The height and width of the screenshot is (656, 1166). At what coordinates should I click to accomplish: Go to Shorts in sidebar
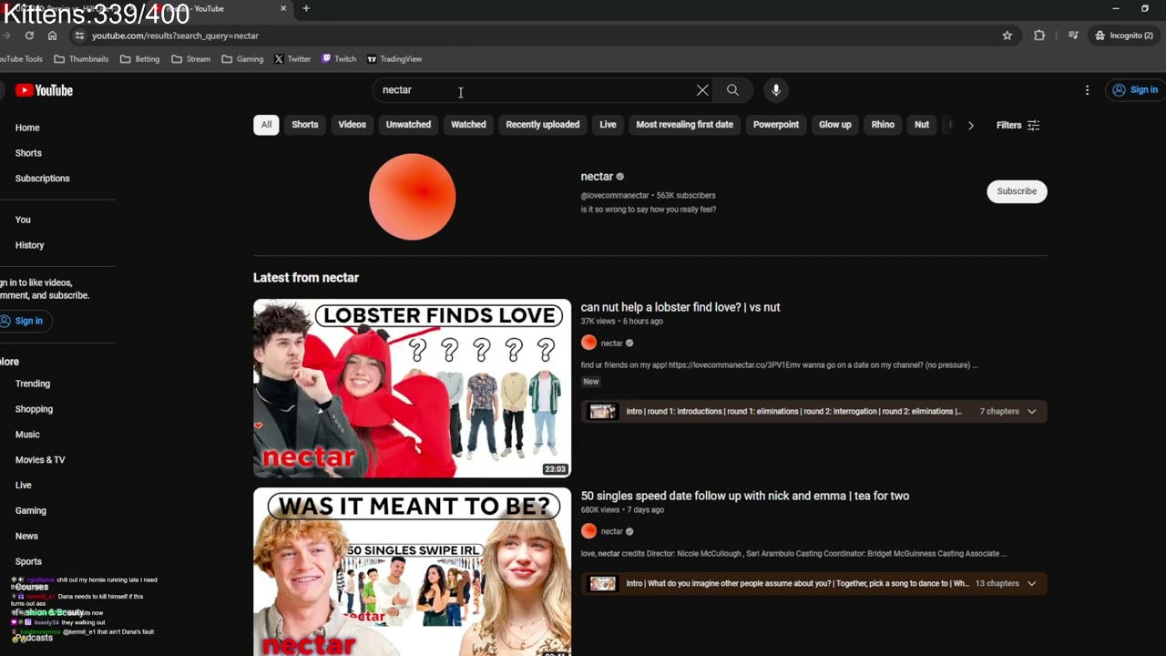point(28,153)
